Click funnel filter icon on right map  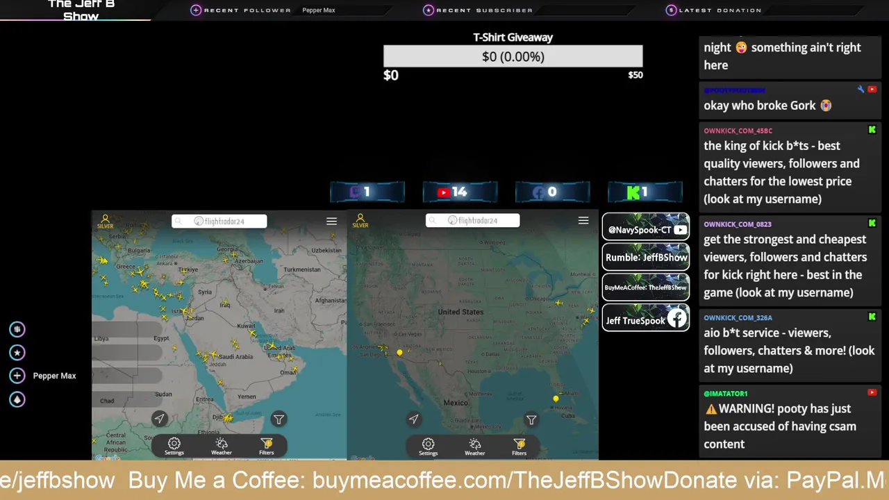point(531,419)
